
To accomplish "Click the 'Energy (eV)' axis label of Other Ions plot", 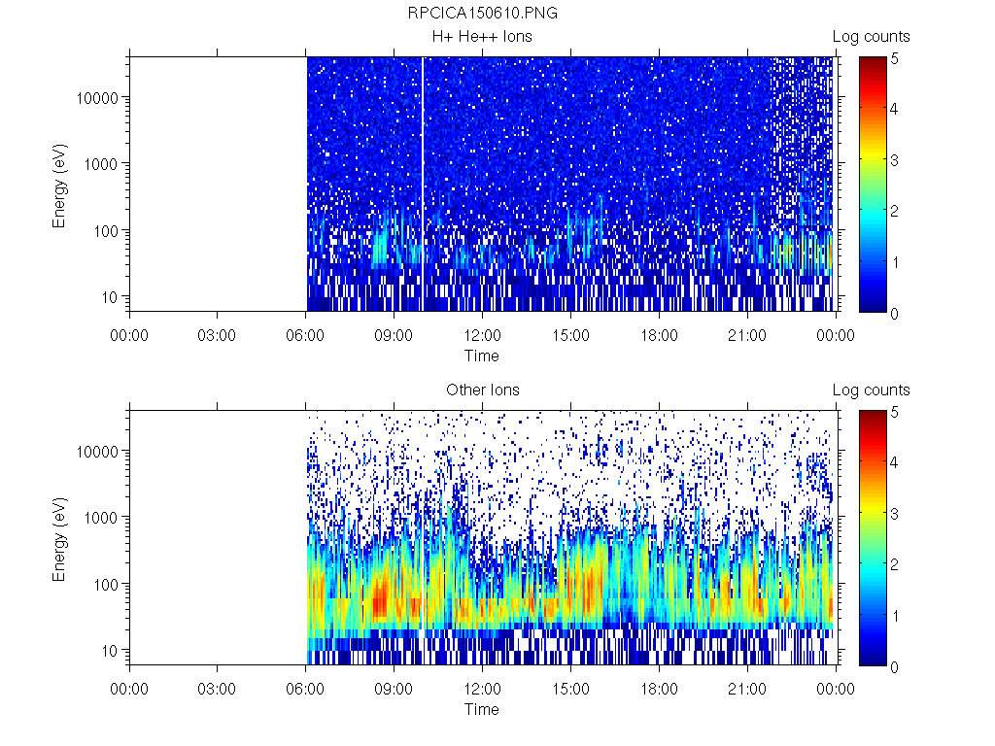I will coord(59,539).
